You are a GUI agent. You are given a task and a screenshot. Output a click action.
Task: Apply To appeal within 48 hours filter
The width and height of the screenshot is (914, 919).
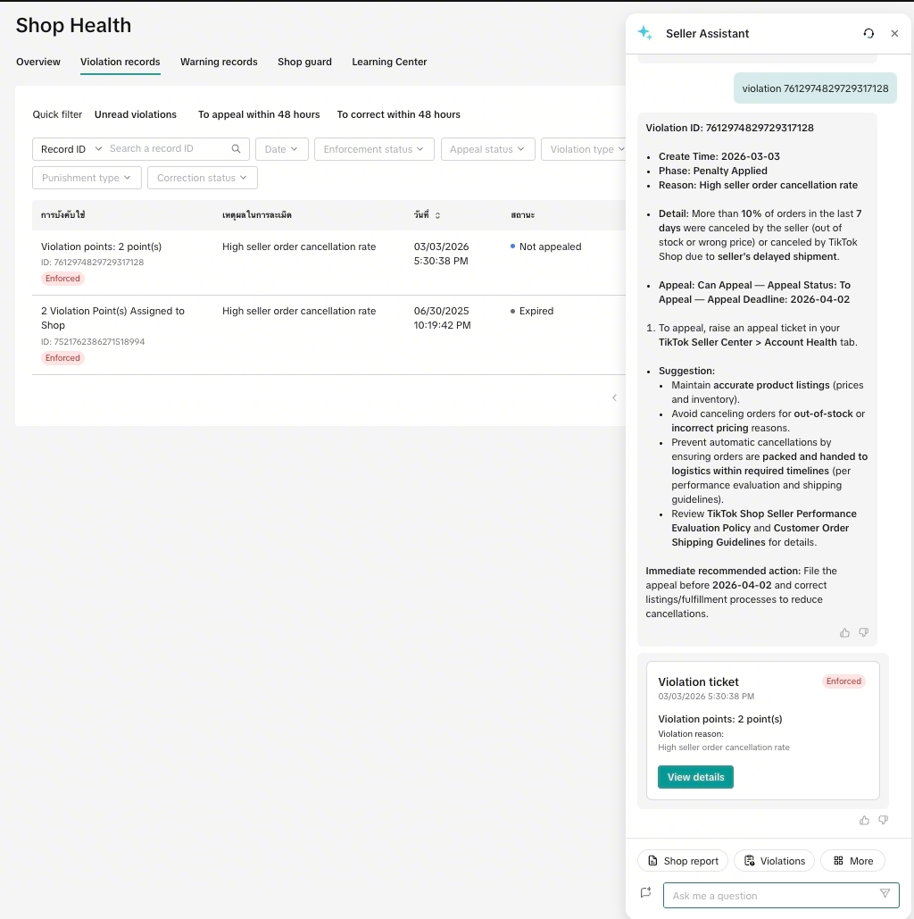click(259, 115)
